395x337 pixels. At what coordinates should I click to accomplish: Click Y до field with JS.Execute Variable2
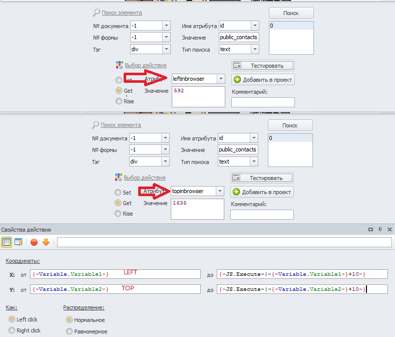302,289
